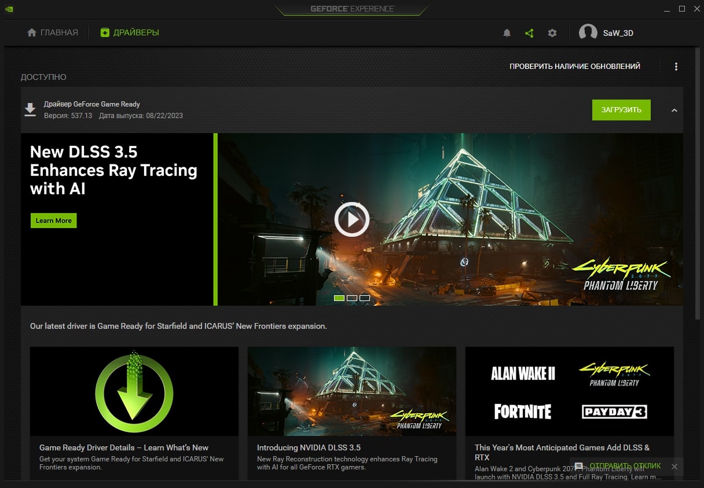Click the SaW_3D user avatar
The image size is (704, 488).
coord(588,33)
